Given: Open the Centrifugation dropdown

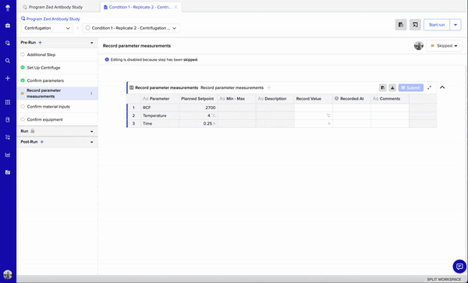Looking at the screenshot, I should (47, 28).
